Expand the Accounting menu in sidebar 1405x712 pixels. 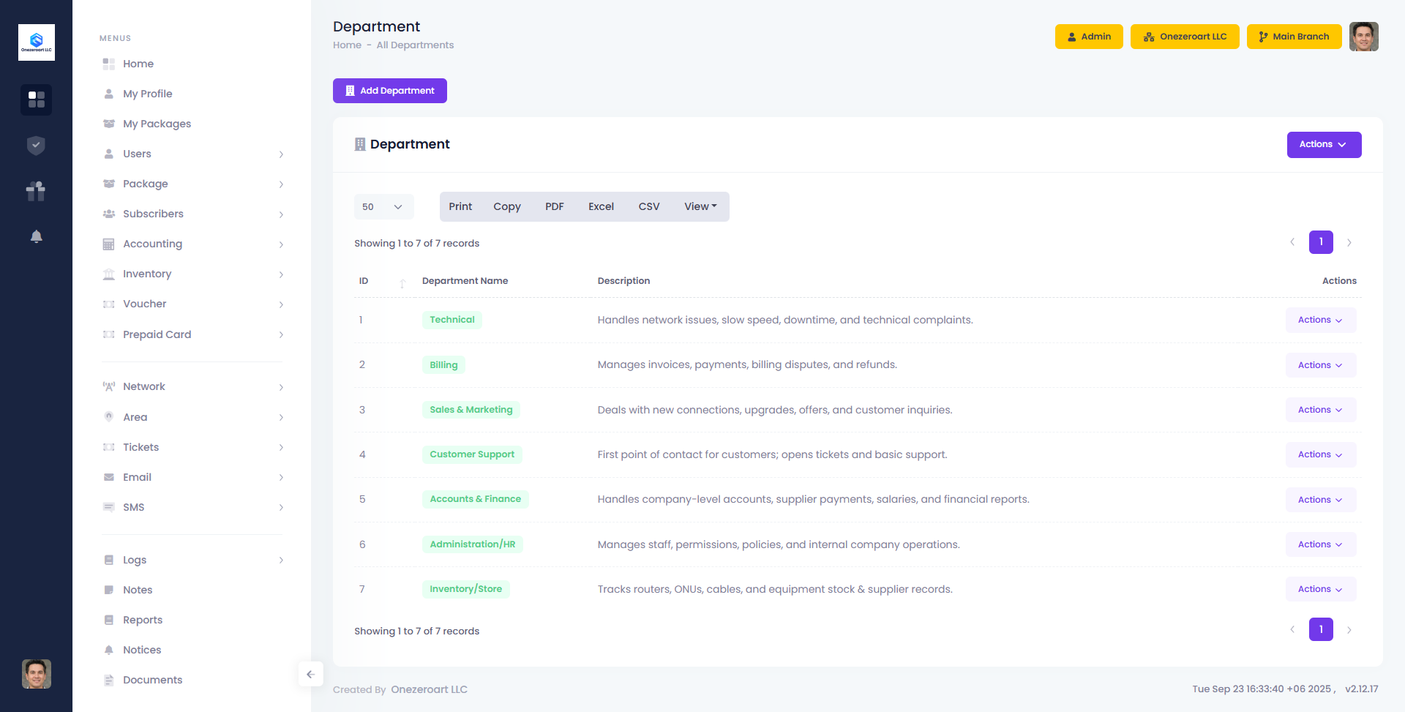click(192, 244)
